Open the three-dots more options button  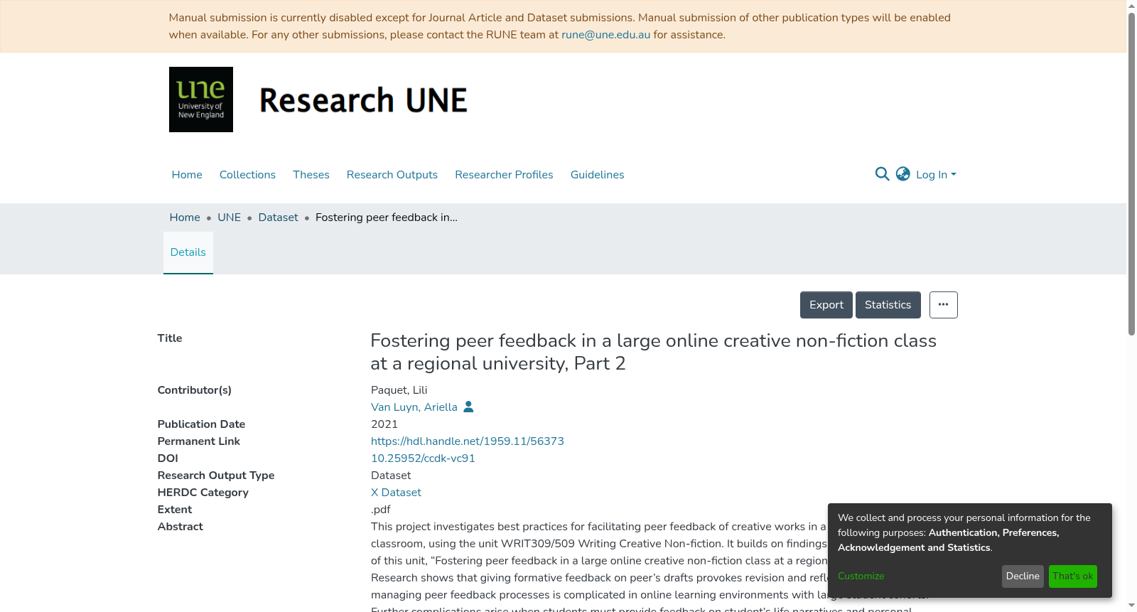tap(943, 305)
